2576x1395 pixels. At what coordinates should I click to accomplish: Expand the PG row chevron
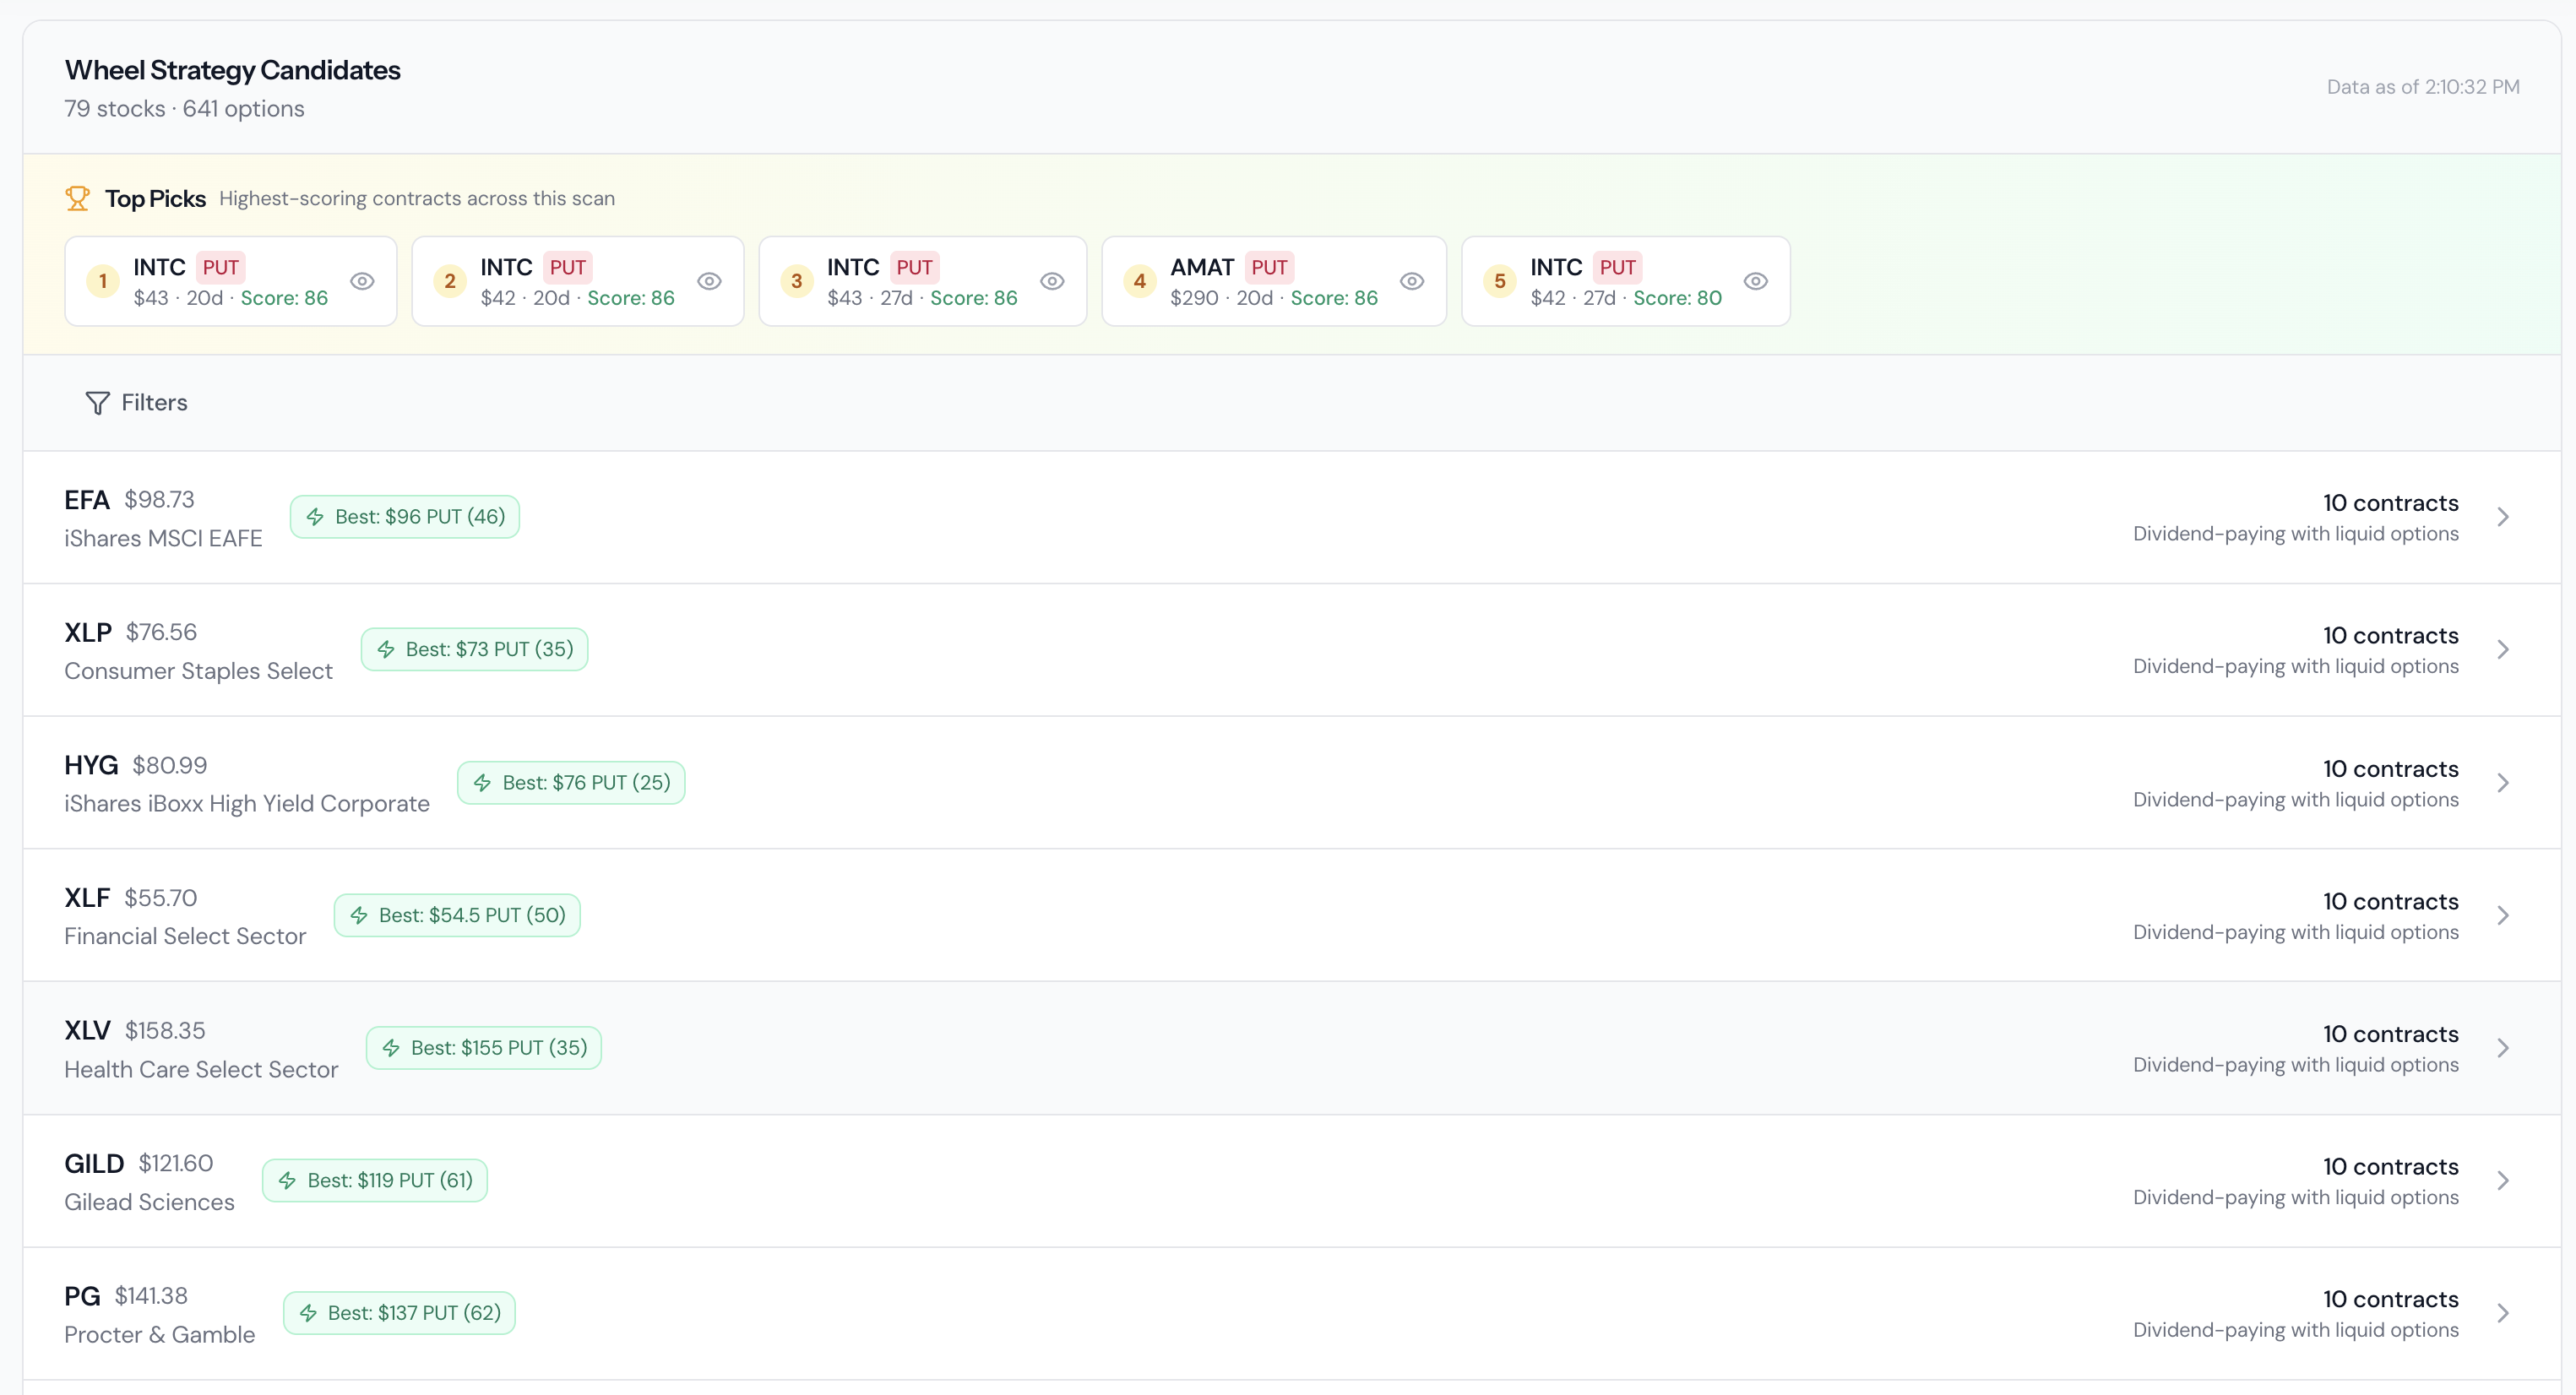click(x=2502, y=1313)
